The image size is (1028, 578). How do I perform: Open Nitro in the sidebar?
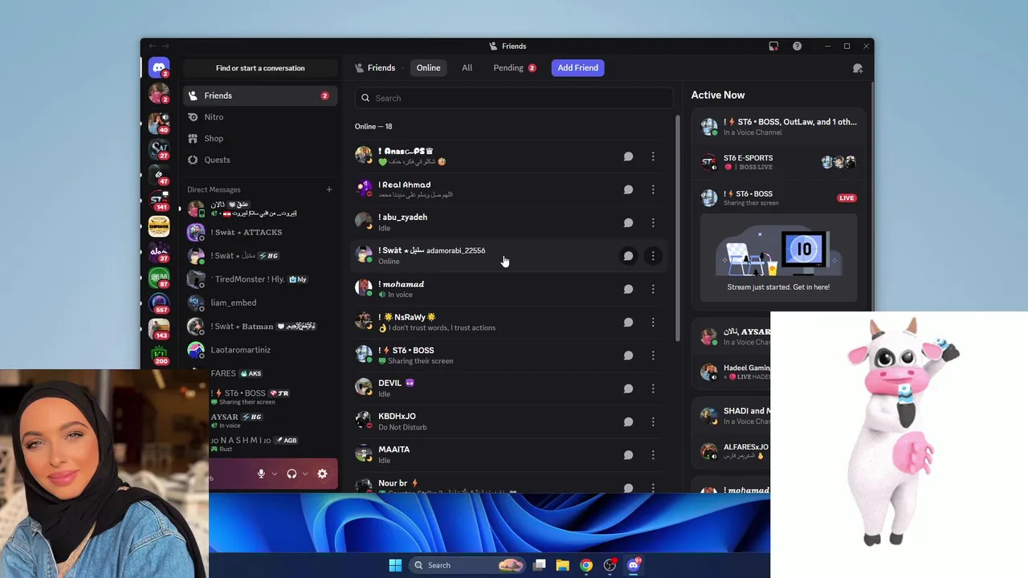pyautogui.click(x=259, y=117)
